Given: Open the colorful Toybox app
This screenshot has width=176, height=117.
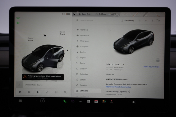Looking at the screenshot, I should point(104,102).
